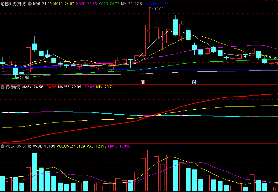Click the VVOL: 13189 label

(x=44, y=146)
